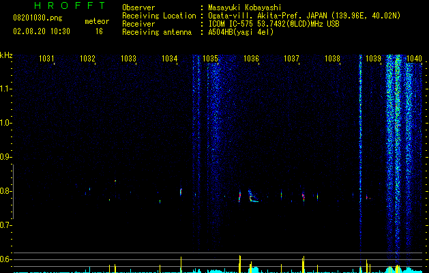Click the 'meteor' count label
The width and height of the screenshot is (429, 273).
[x=97, y=21]
